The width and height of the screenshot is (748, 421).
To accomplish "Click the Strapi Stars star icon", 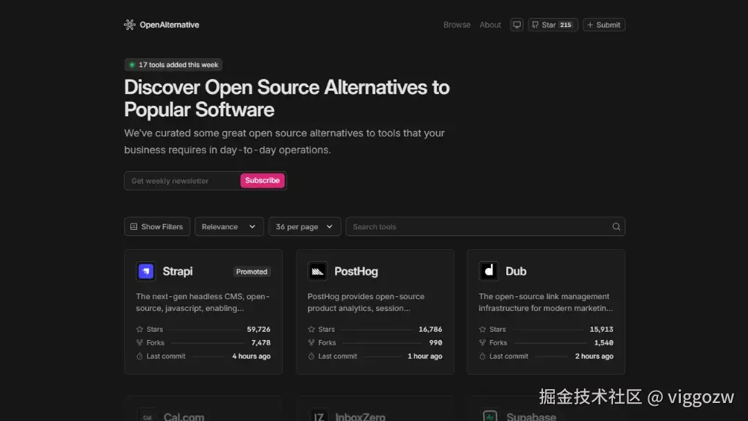I will [x=139, y=329].
